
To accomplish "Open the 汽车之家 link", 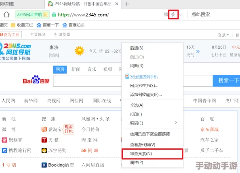I will pyautogui.click(x=209, y=140).
